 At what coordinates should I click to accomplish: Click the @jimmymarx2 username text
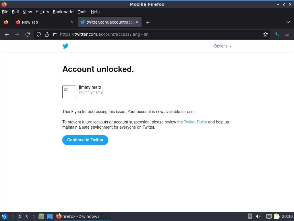(x=91, y=92)
